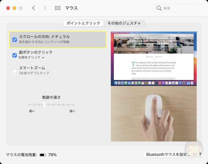
Task: Disable スクロールの方向: ナチュラル checkbox
Action: (15, 40)
